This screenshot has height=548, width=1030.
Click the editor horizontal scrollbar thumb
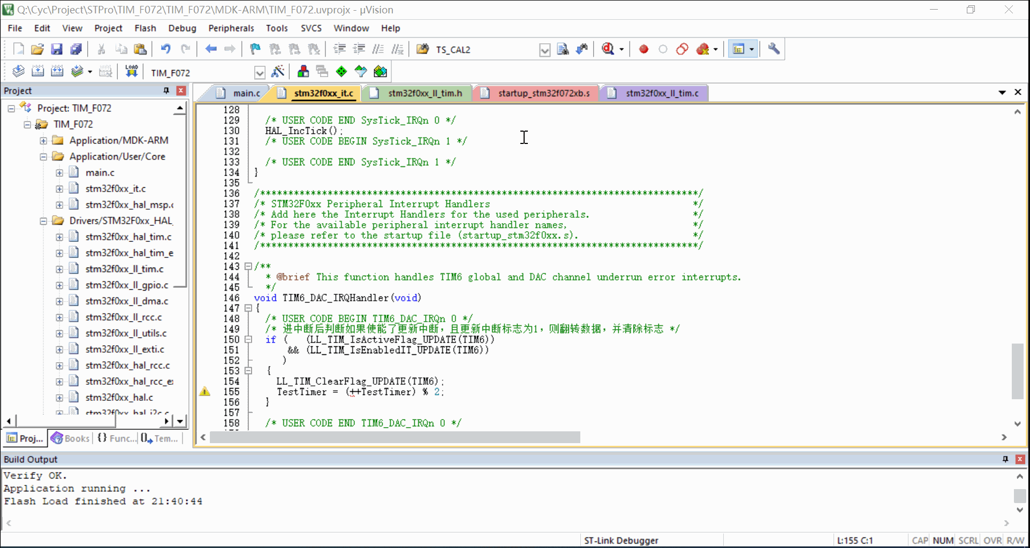(x=395, y=437)
